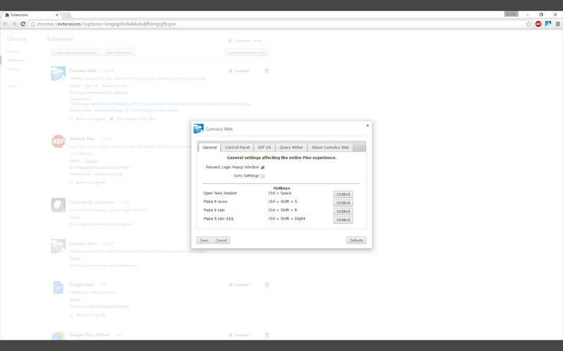Click the Ctrl + Space hotkey text

[x=280, y=193]
